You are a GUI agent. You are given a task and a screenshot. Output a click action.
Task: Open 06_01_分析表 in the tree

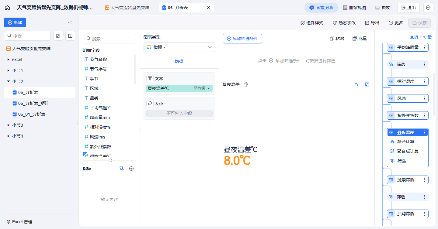point(39,114)
